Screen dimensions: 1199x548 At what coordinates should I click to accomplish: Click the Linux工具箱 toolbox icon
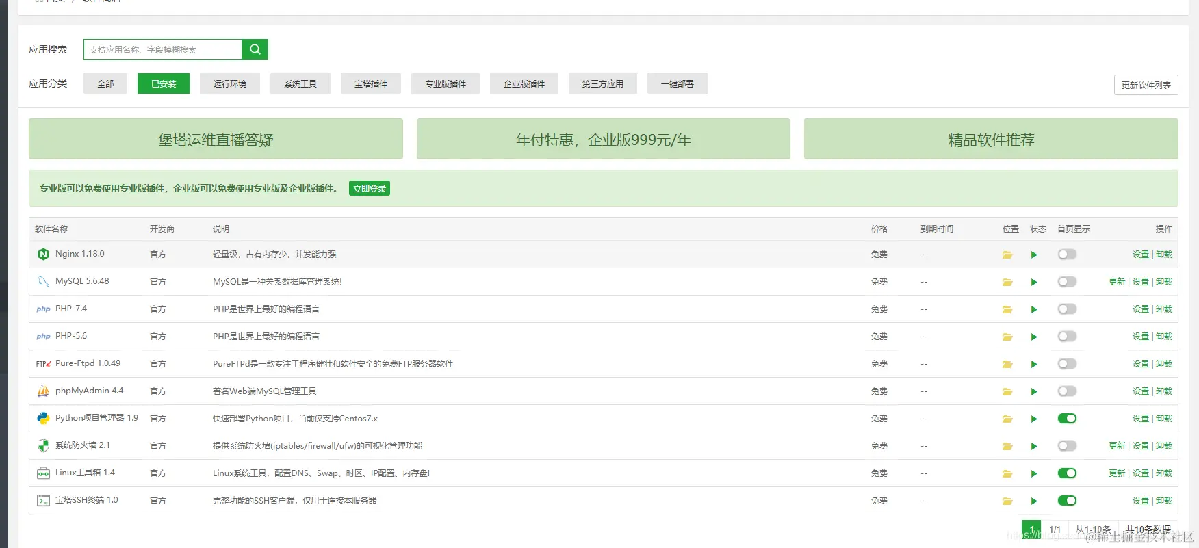pyautogui.click(x=43, y=473)
